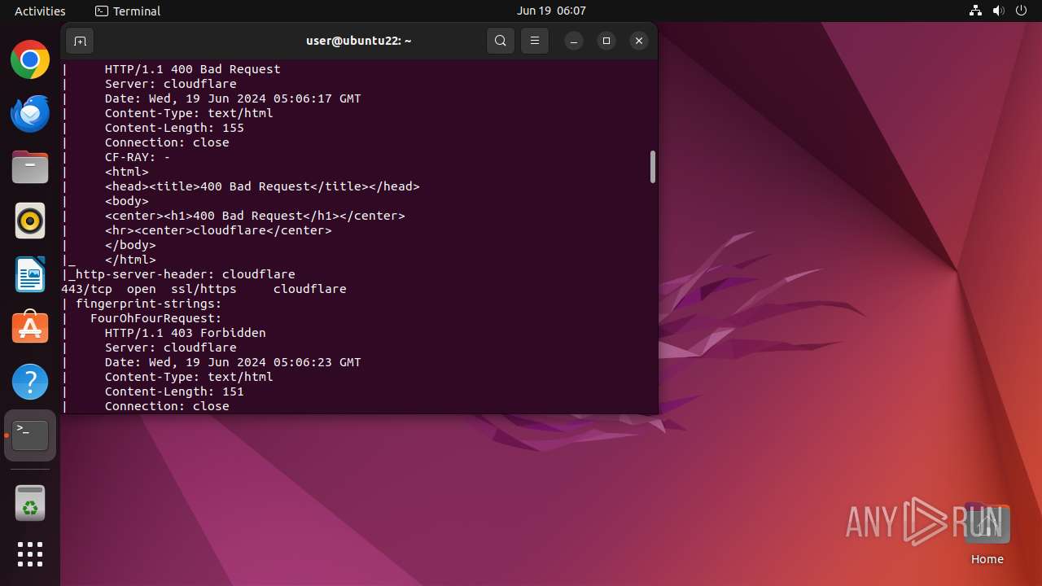Launch Rhythmbox music player
1042x586 pixels.
tap(30, 221)
